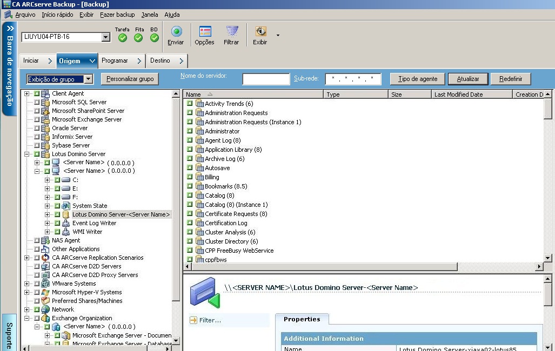Select the Activity Trends (6) checkbox
Image resolution: width=555 pixels, height=351 pixels.
pyautogui.click(x=190, y=103)
